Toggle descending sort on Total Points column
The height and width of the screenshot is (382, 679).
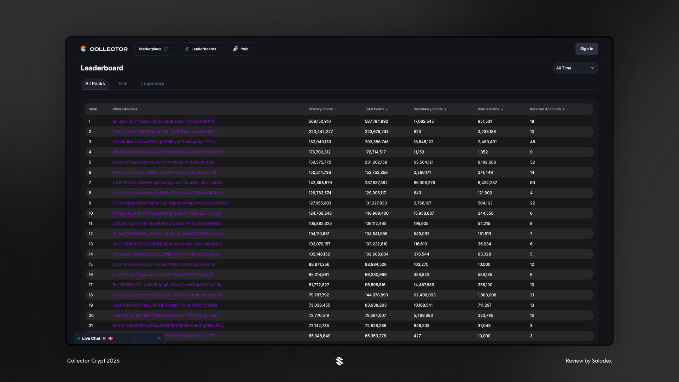pyautogui.click(x=388, y=109)
